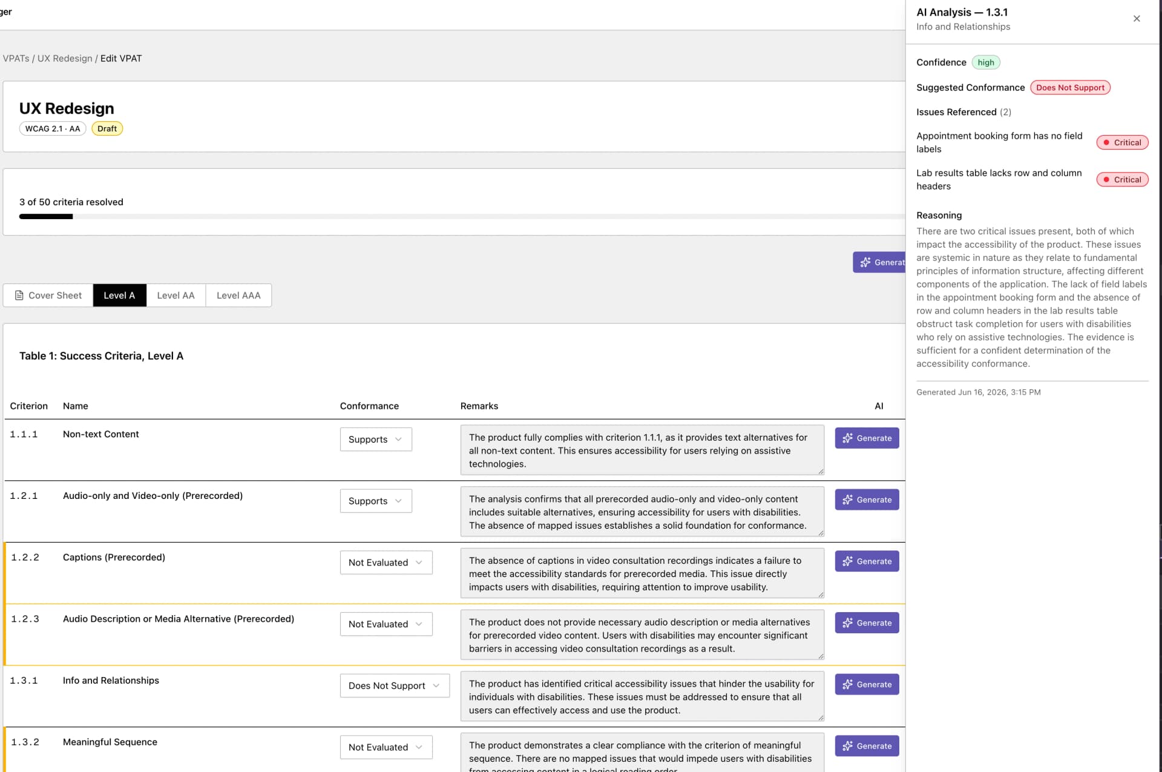Click the criteria resolved progress bar
Viewport: 1162px width, 772px height.
(x=462, y=217)
